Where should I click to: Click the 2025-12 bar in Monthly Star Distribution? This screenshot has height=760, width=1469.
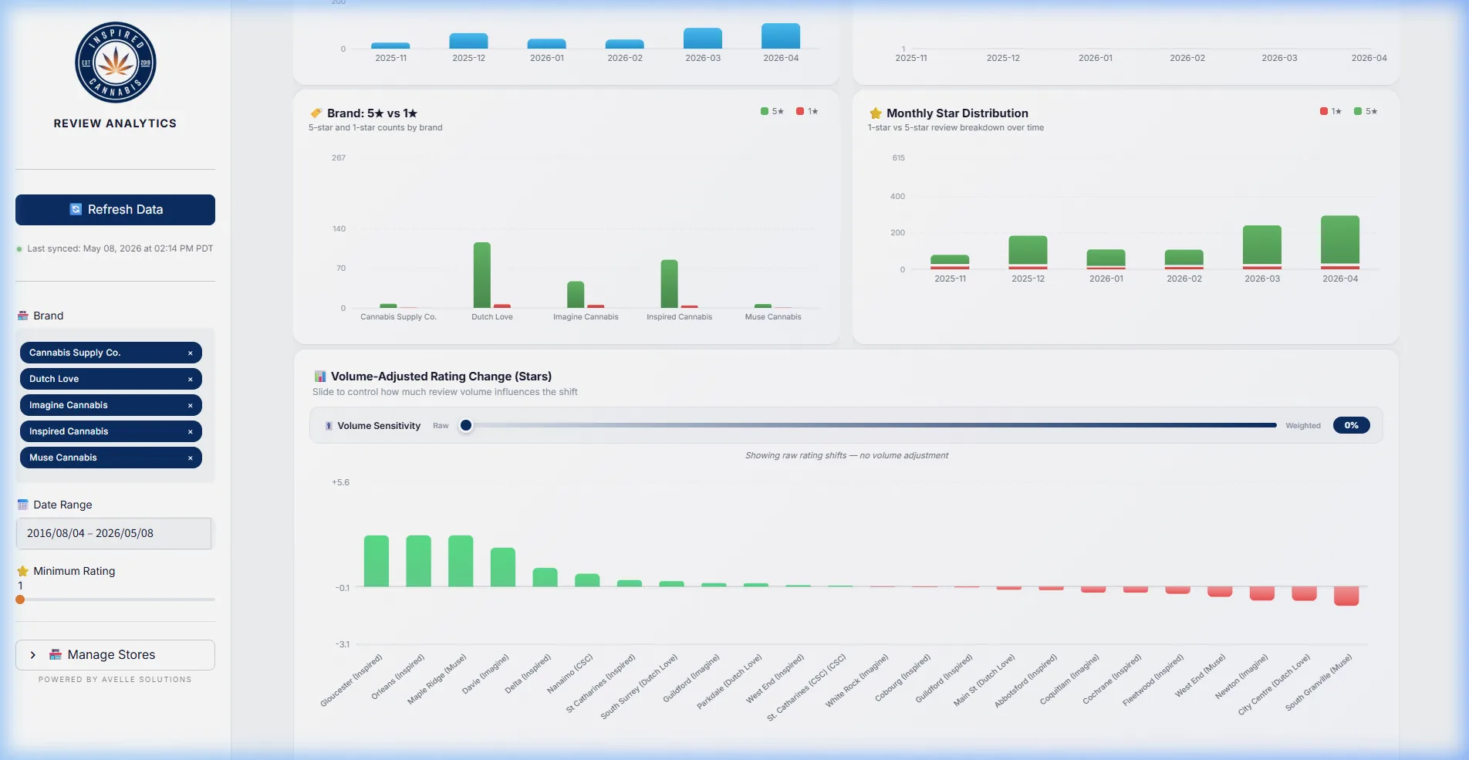tap(1028, 251)
